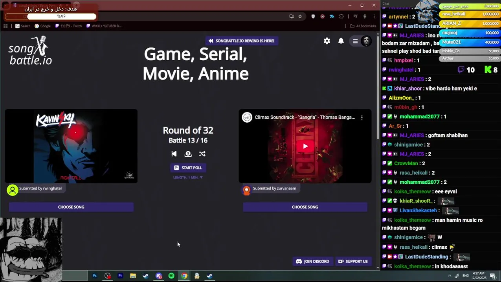Click the Songbattle Rewind is here banner
Viewport: 501px width, 282px height.
(x=242, y=41)
